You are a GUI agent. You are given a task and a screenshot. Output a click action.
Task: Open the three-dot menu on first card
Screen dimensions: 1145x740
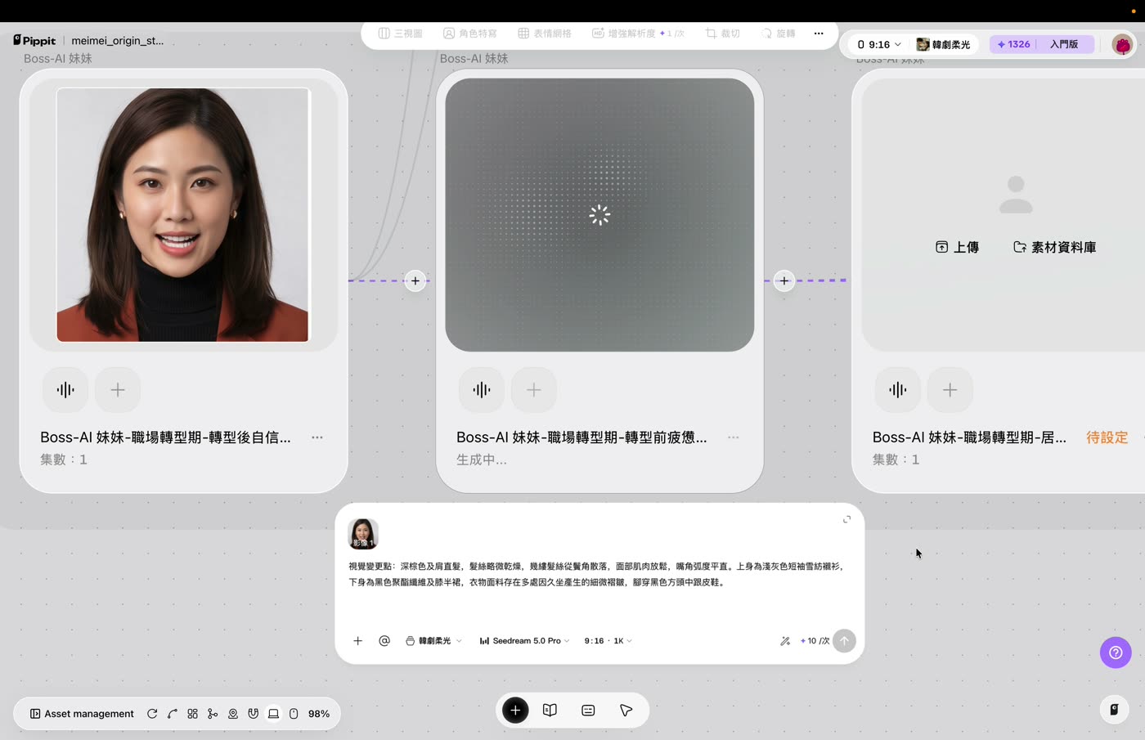point(317,437)
